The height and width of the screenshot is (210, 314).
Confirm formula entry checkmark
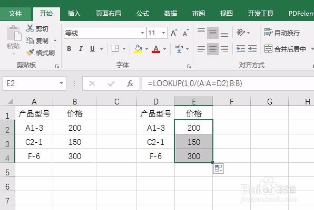pos(111,83)
